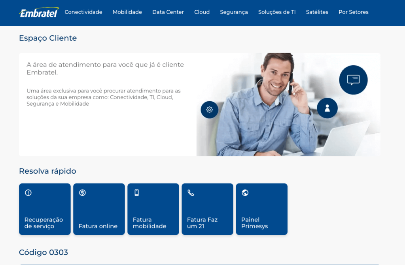This screenshot has height=265, width=405.
Task: Click the exclamation icon on Recuperação de serviço card
Action: pyautogui.click(x=28, y=193)
